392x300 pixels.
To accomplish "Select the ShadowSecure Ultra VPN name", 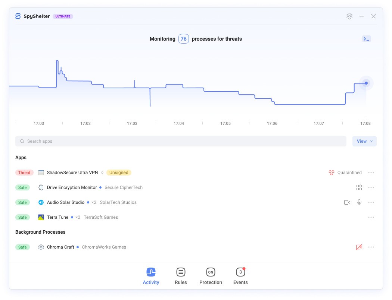I will coord(72,173).
